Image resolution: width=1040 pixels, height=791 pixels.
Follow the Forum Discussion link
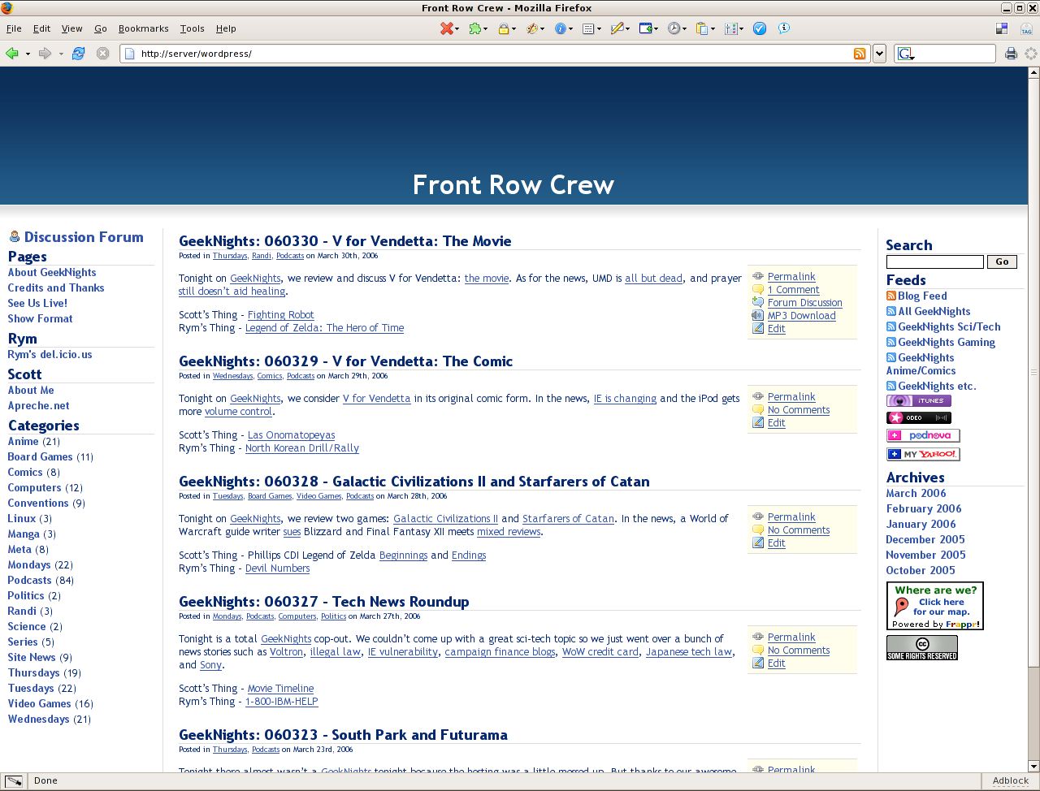pos(804,303)
